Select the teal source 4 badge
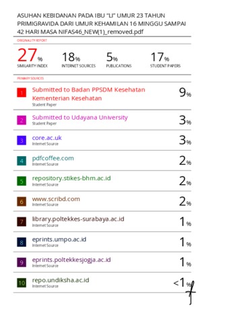 point(22,161)
